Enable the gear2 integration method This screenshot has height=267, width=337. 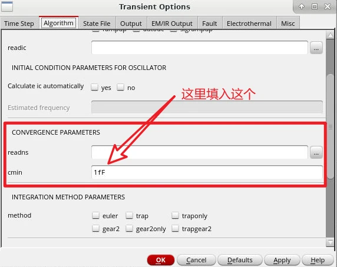click(95, 228)
